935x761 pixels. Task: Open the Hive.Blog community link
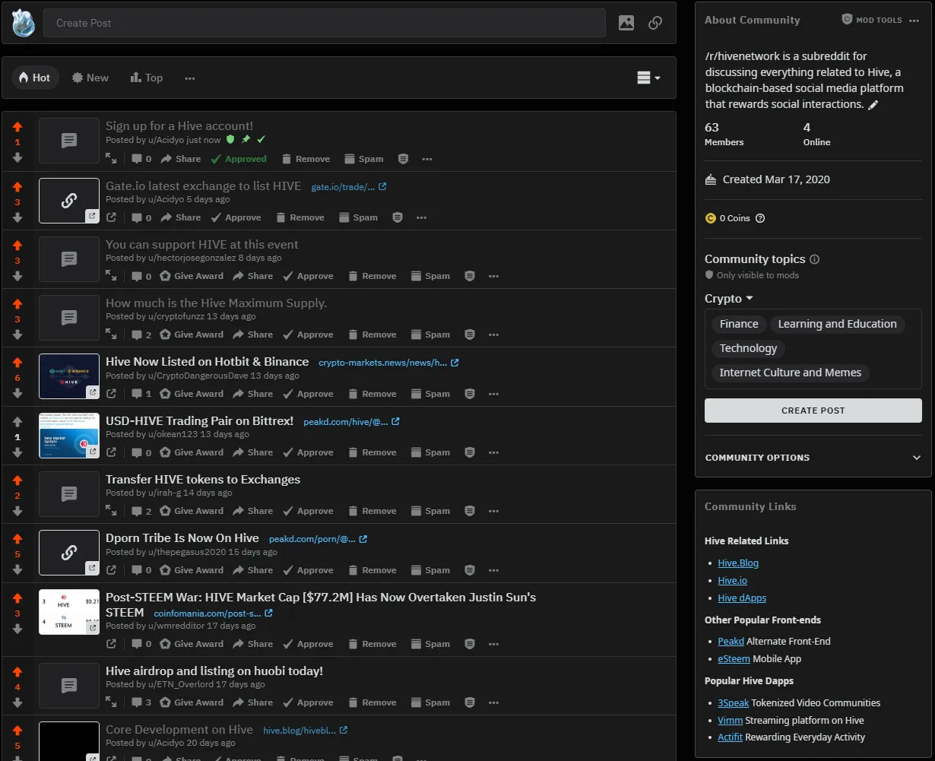[738, 563]
